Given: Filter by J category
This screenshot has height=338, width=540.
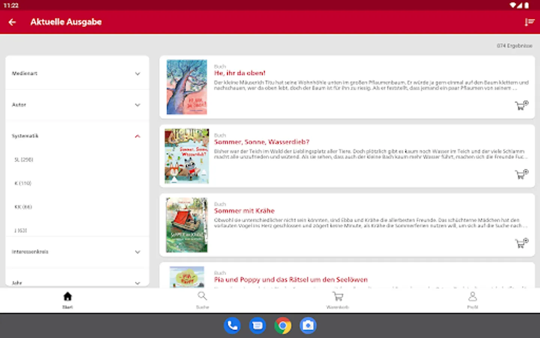Looking at the screenshot, I should (21, 231).
